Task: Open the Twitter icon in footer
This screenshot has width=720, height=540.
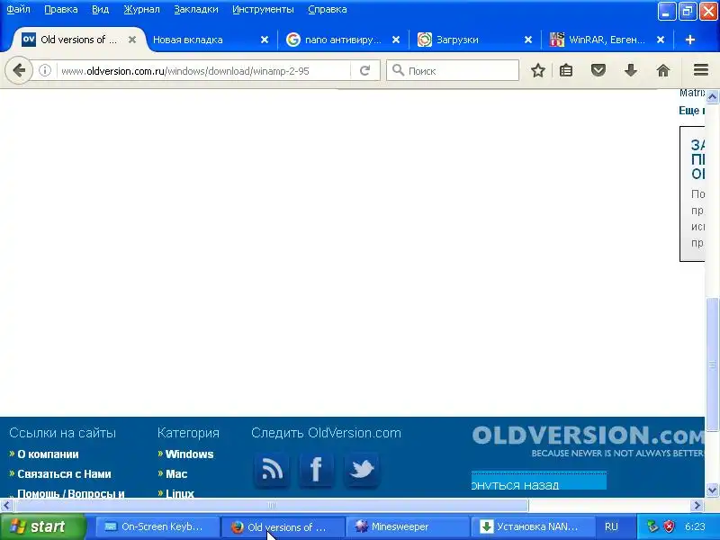Action: tap(362, 470)
